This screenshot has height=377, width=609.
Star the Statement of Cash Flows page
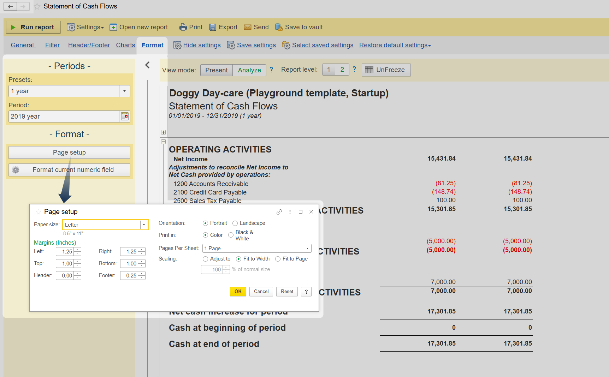coord(37,6)
